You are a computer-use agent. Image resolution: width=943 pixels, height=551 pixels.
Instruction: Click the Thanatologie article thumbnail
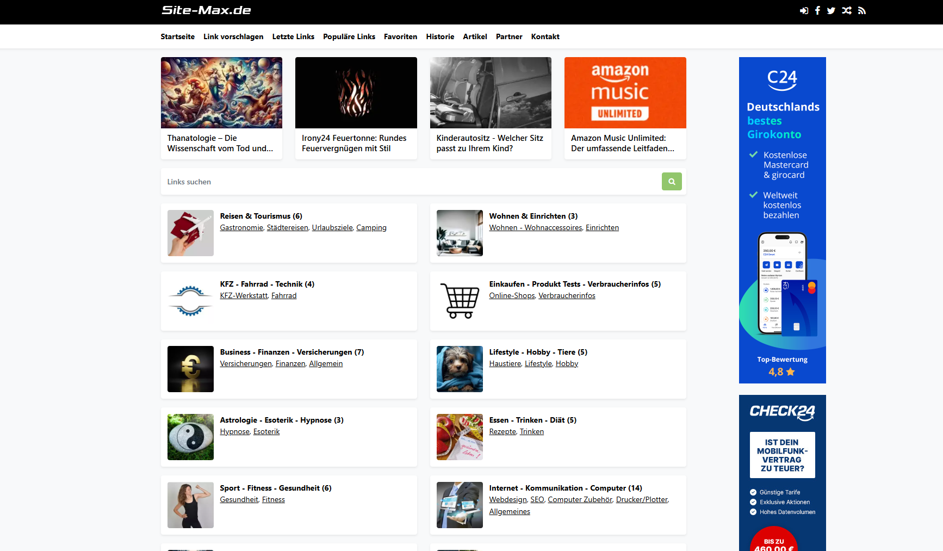(221, 92)
